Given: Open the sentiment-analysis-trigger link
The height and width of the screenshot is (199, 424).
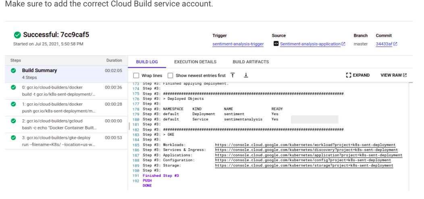Looking at the screenshot, I should pos(238,44).
